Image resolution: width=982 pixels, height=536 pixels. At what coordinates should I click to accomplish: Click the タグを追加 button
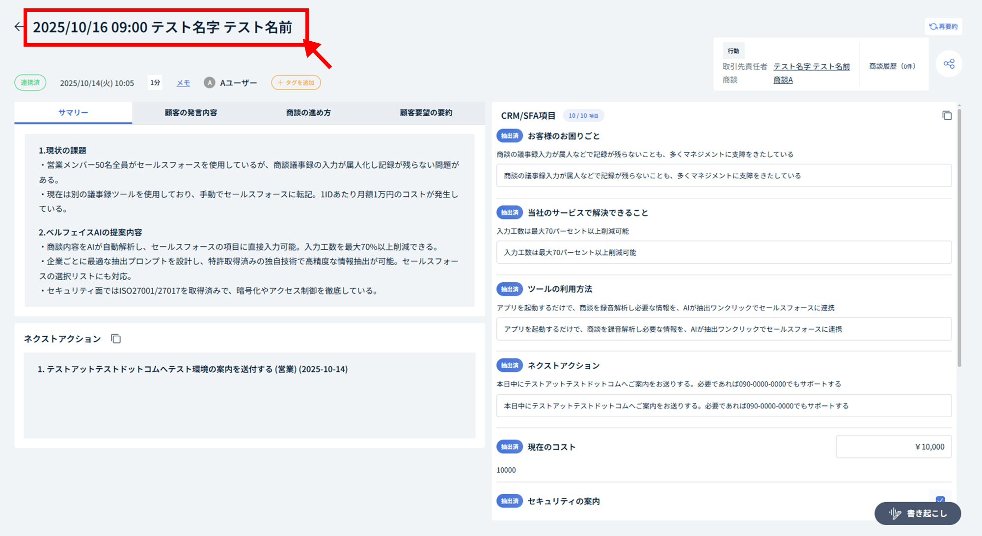(x=296, y=82)
